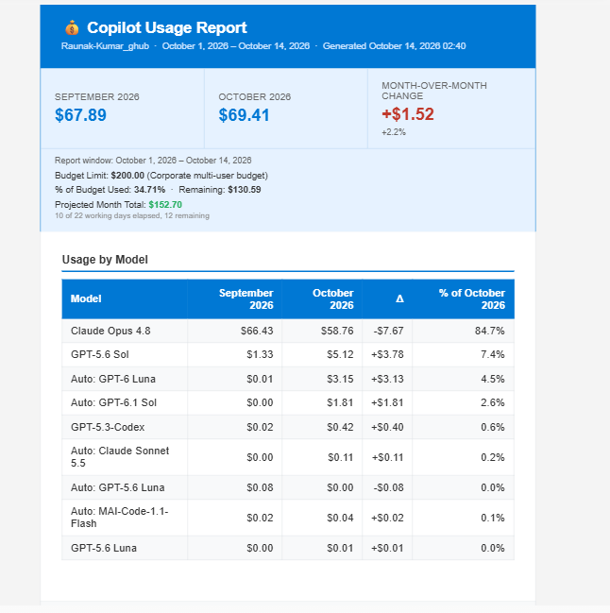
Task: Click the +$0.11 delta cell
Action: coord(388,457)
